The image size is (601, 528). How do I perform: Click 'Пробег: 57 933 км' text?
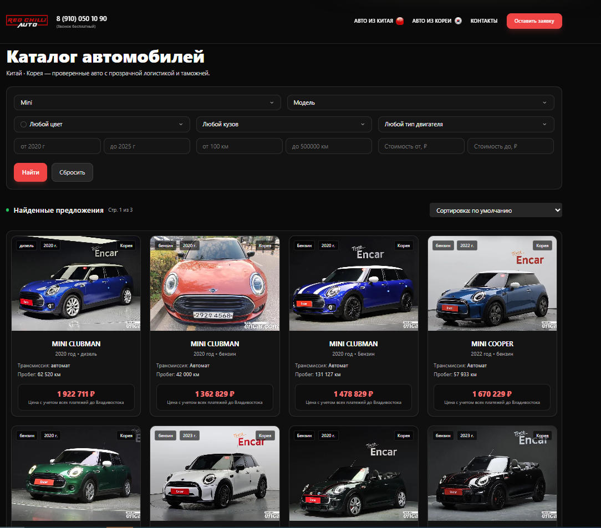455,375
